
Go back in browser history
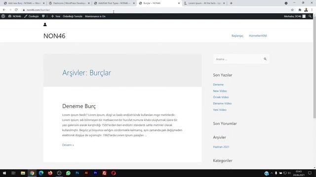coord(4,10)
